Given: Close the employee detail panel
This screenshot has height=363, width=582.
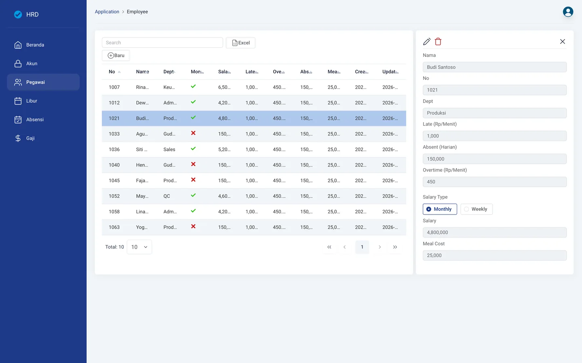Looking at the screenshot, I should pyautogui.click(x=562, y=42).
